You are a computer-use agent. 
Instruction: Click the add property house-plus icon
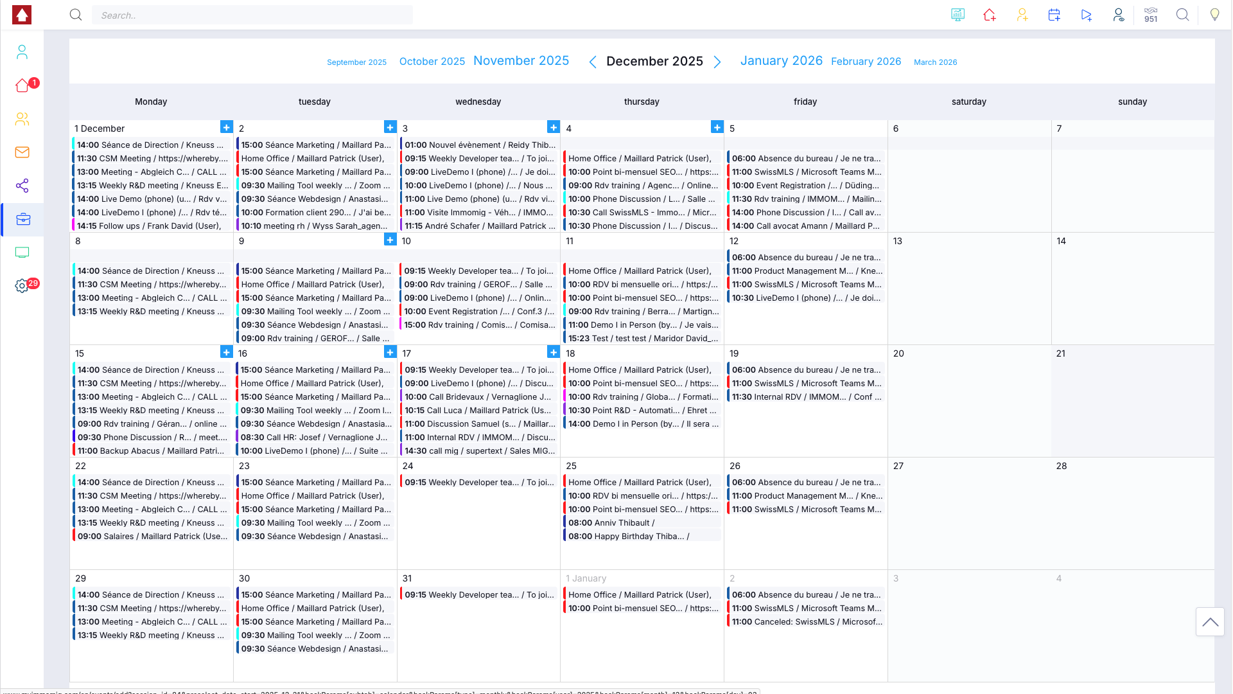click(990, 15)
